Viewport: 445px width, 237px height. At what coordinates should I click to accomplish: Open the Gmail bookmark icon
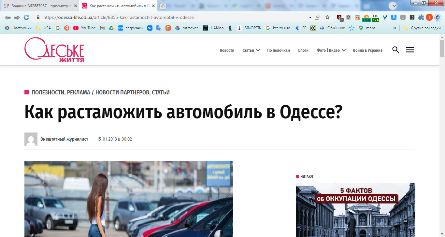102,28
